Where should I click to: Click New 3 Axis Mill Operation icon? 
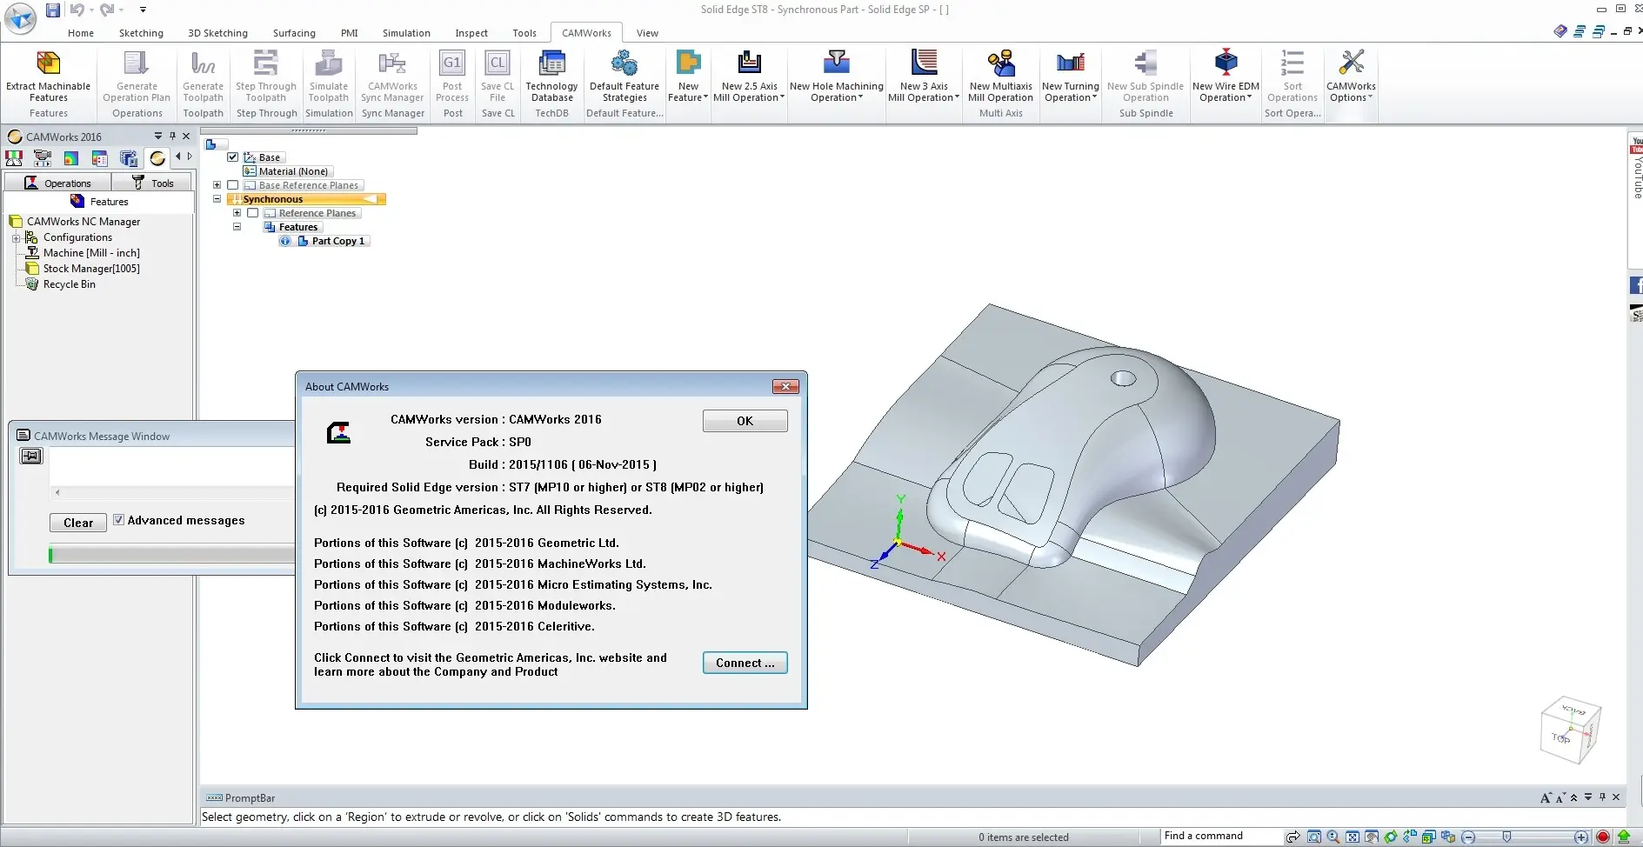pos(924,63)
